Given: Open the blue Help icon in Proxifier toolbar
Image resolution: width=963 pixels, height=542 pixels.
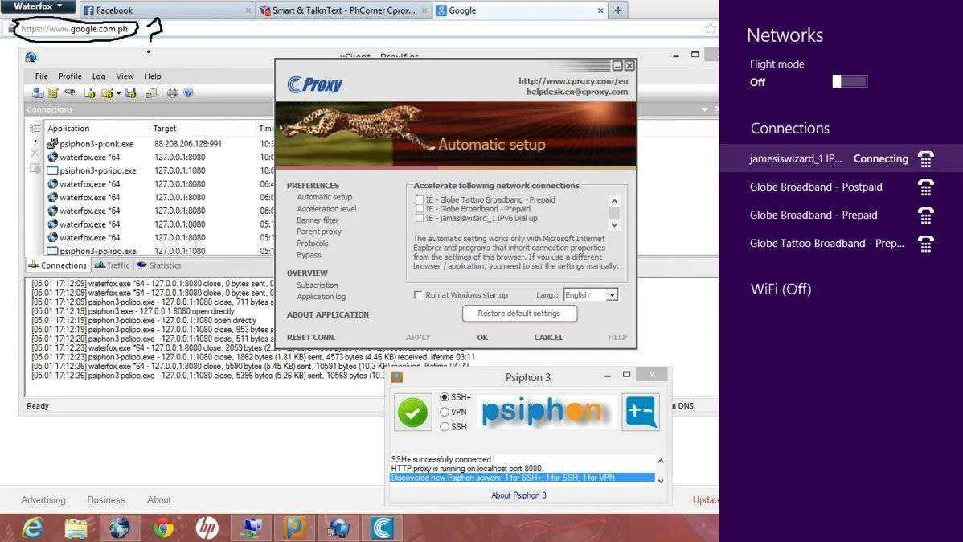Looking at the screenshot, I should (189, 92).
